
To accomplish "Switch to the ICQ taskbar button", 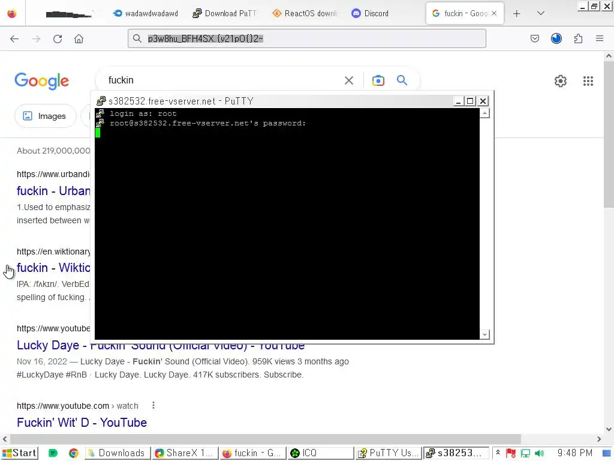I will 320,453.
